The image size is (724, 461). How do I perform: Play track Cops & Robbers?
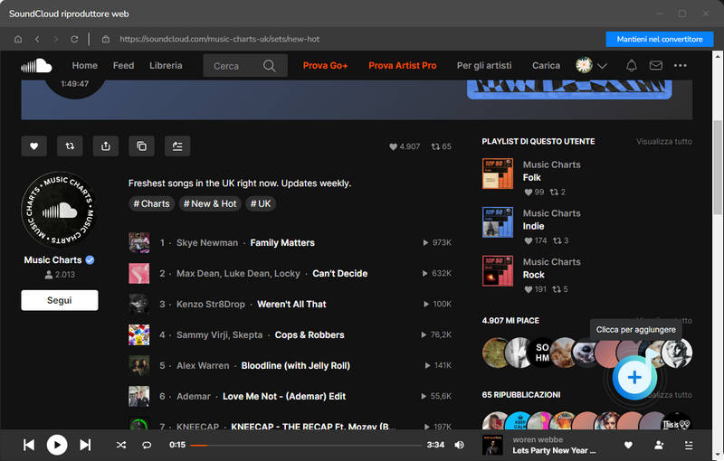(x=310, y=335)
